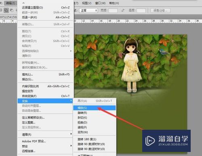Choose 前进一步(W) menu entry

[46, 13]
